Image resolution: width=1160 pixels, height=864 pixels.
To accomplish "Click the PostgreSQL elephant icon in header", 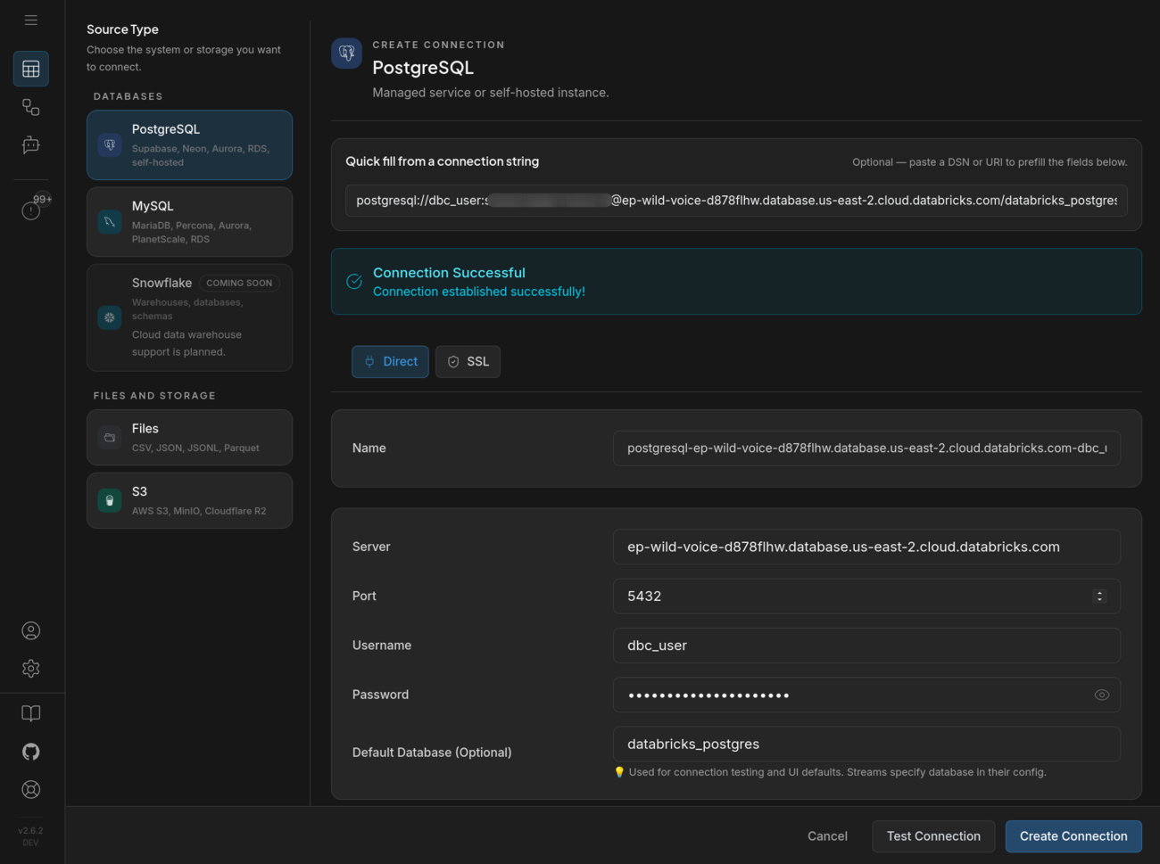I will tap(346, 53).
